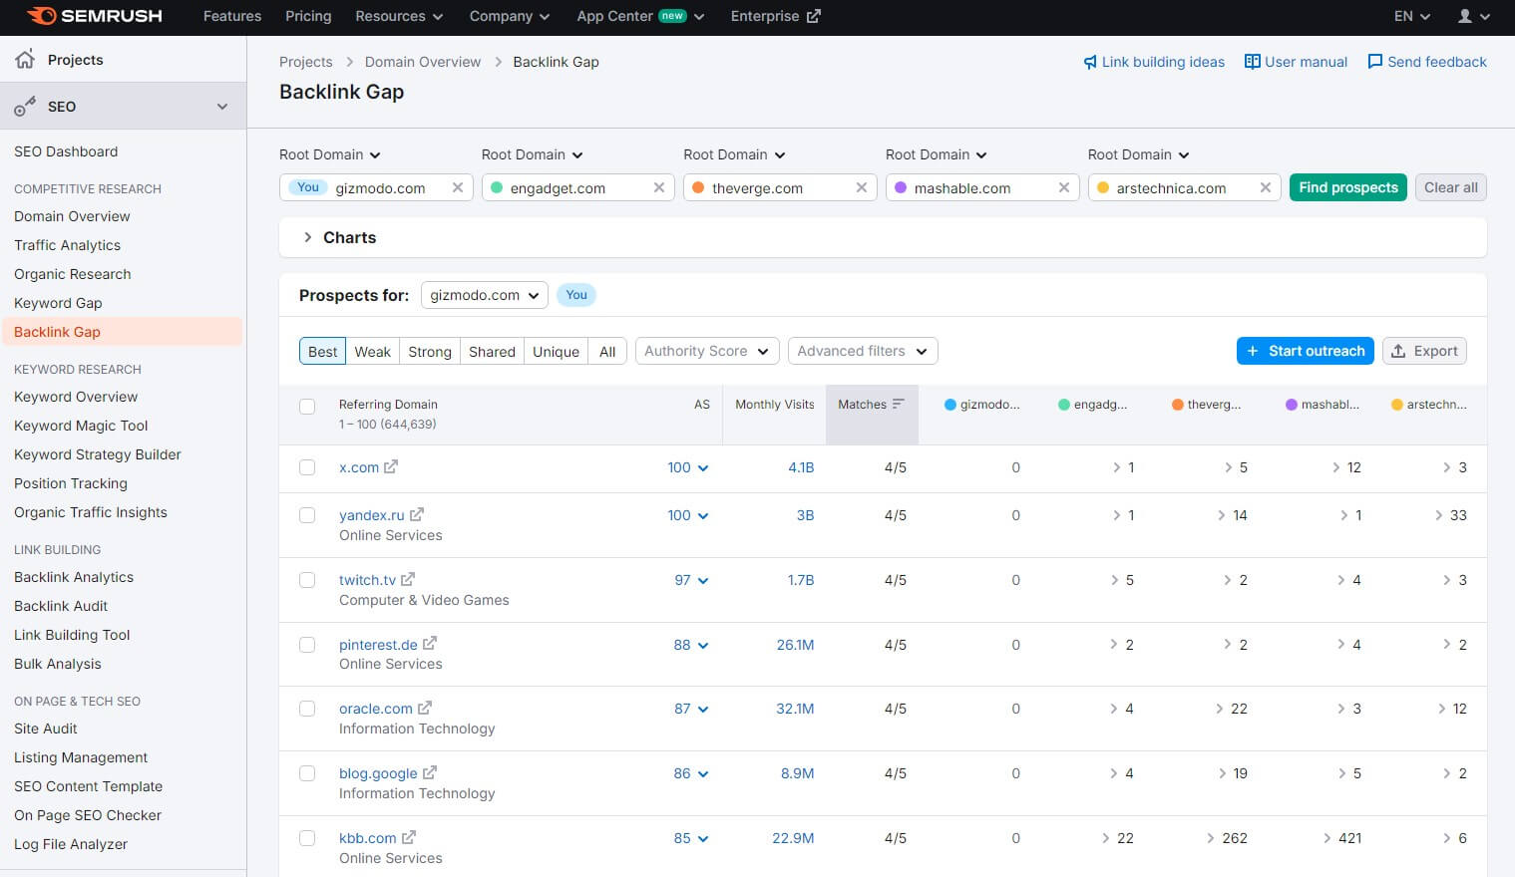The height and width of the screenshot is (877, 1515).
Task: Select the oracle.com row checkbox
Action: tap(307, 709)
